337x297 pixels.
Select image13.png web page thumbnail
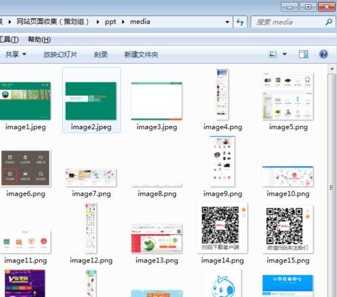pos(156,239)
